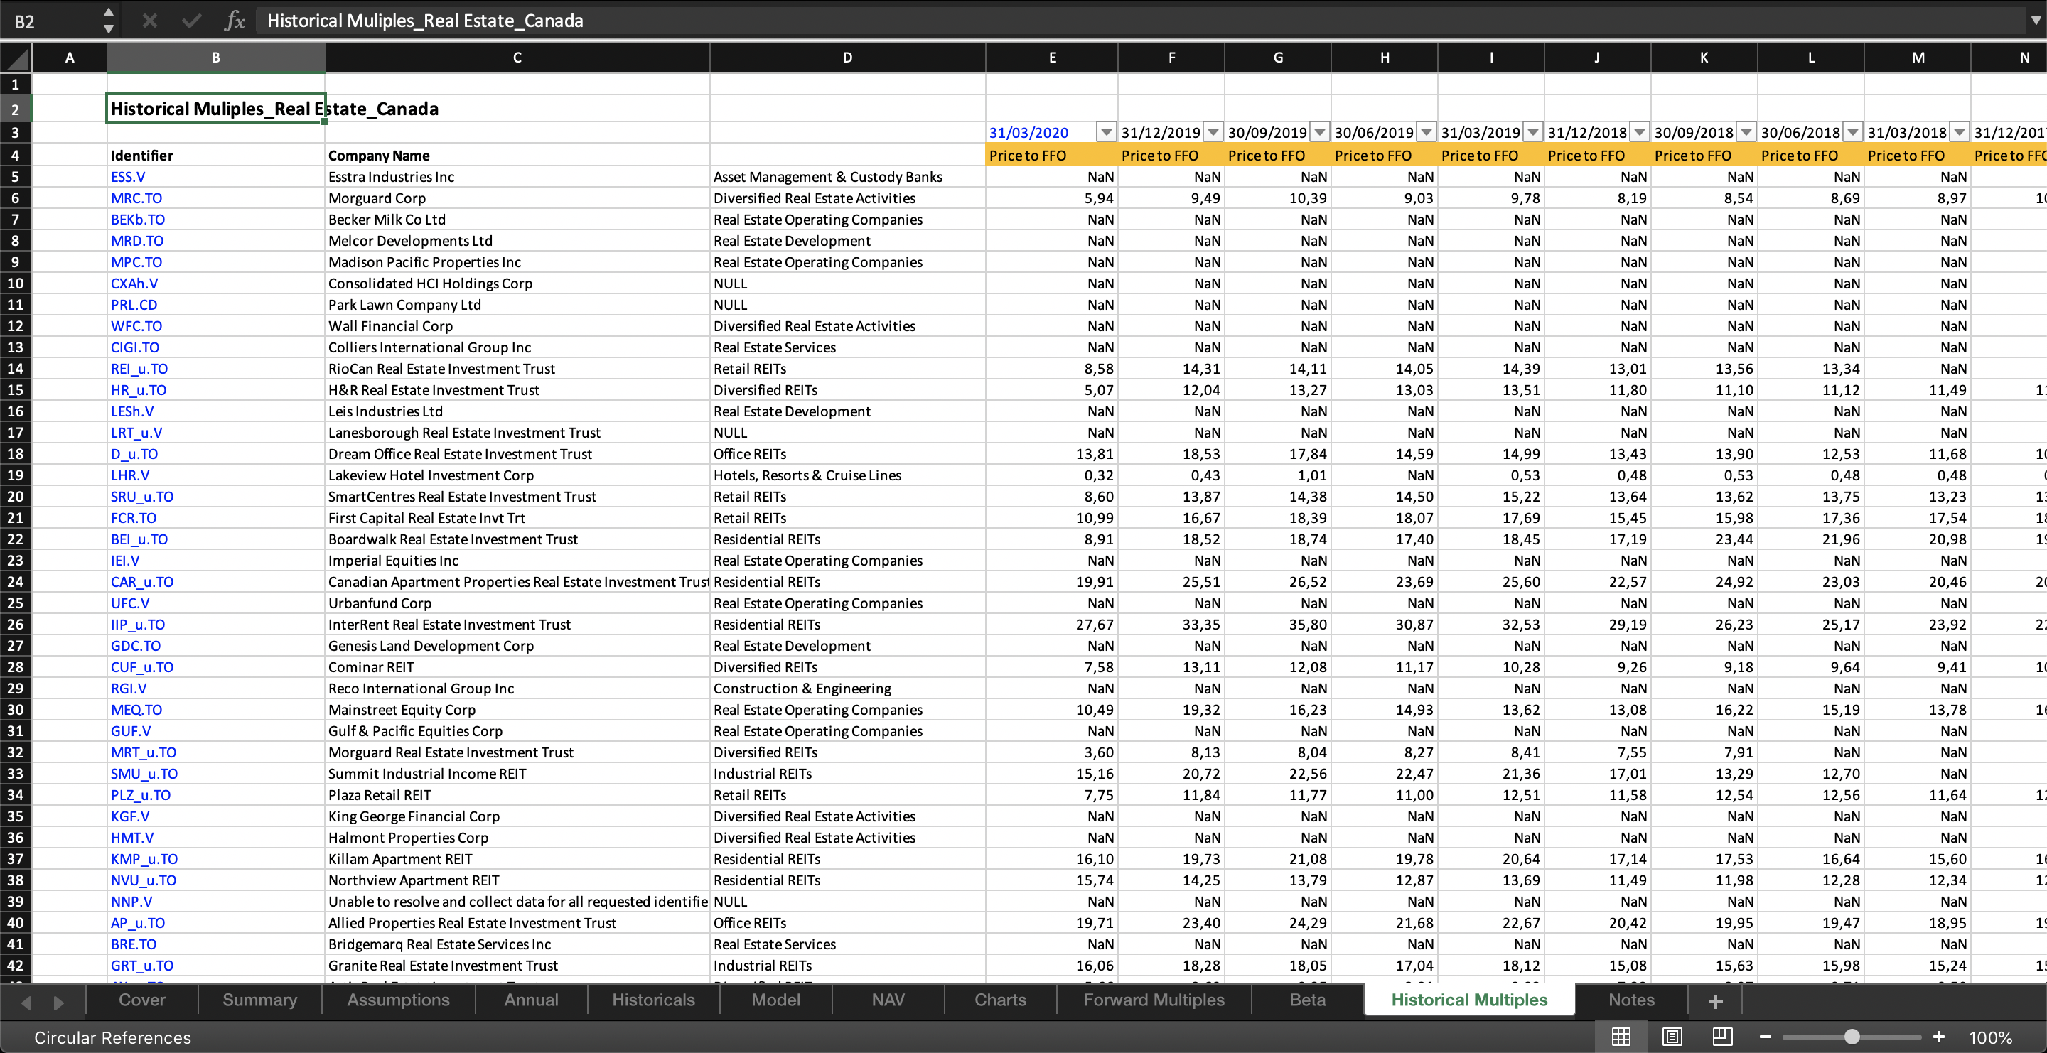This screenshot has height=1053, width=2047.
Task: Open filter dropdown for 31/03/2020
Action: (1106, 132)
